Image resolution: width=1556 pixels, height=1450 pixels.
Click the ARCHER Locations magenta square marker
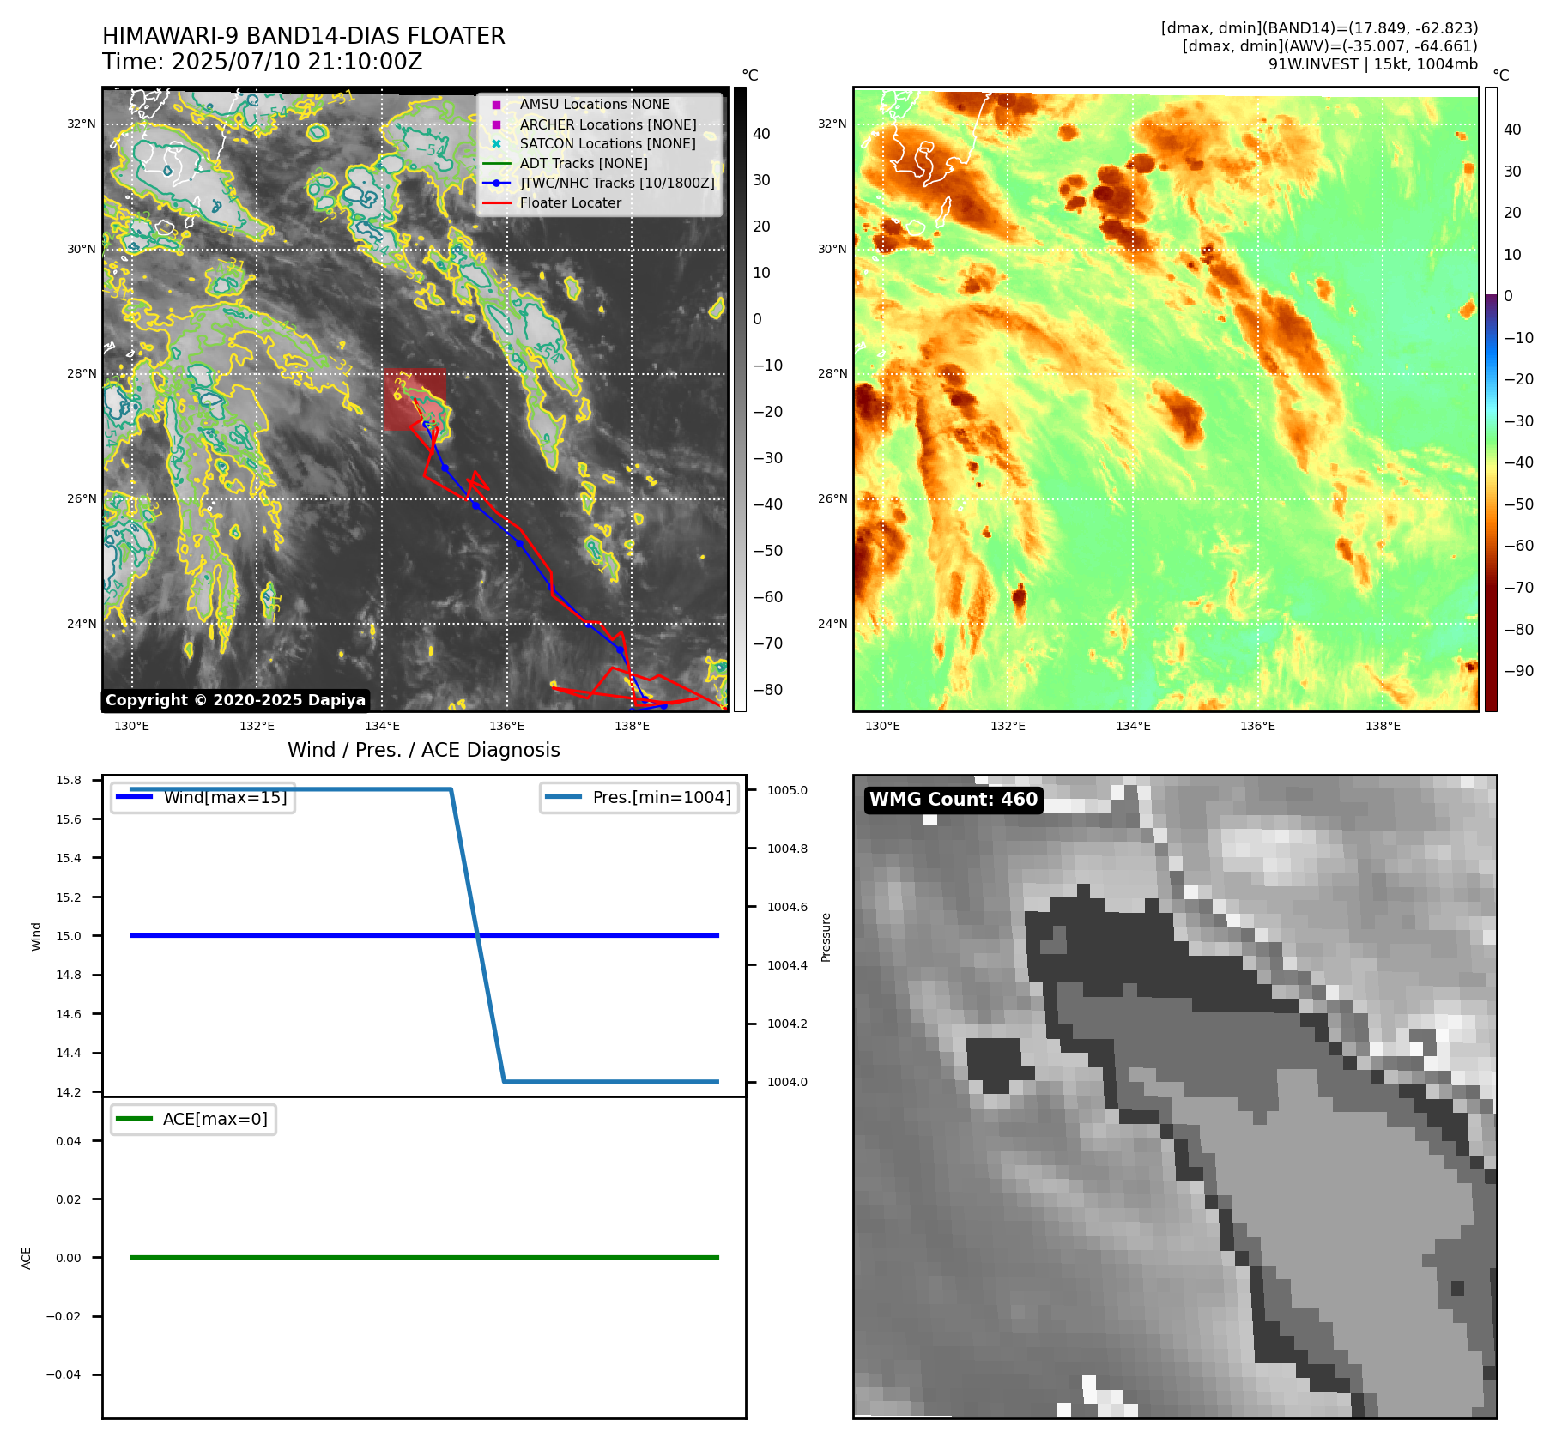[496, 124]
